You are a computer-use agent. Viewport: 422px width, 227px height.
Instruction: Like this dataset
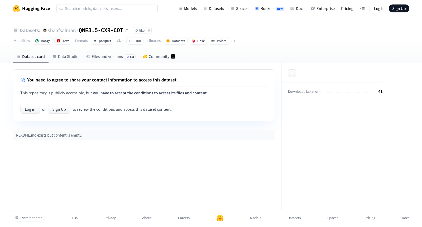140,30
